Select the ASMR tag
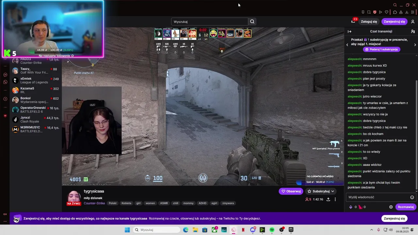This screenshot has height=235, width=418. point(164,203)
